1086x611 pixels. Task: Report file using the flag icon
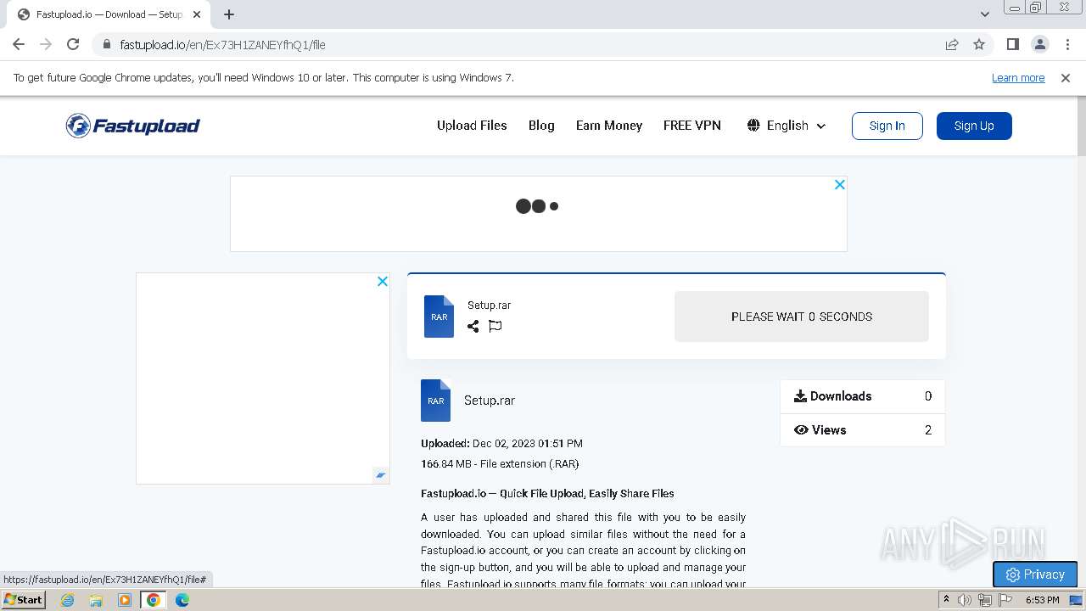click(495, 326)
